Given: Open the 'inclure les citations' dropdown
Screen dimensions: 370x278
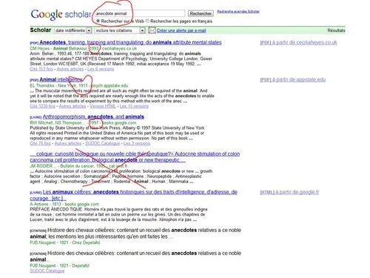Looking at the screenshot, I should click(x=120, y=30).
